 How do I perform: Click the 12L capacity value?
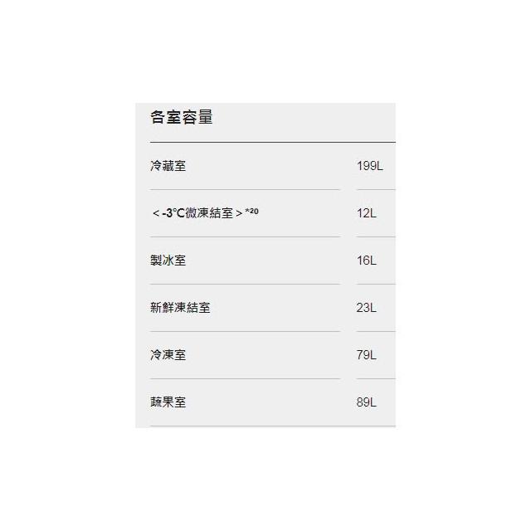pyautogui.click(x=367, y=213)
